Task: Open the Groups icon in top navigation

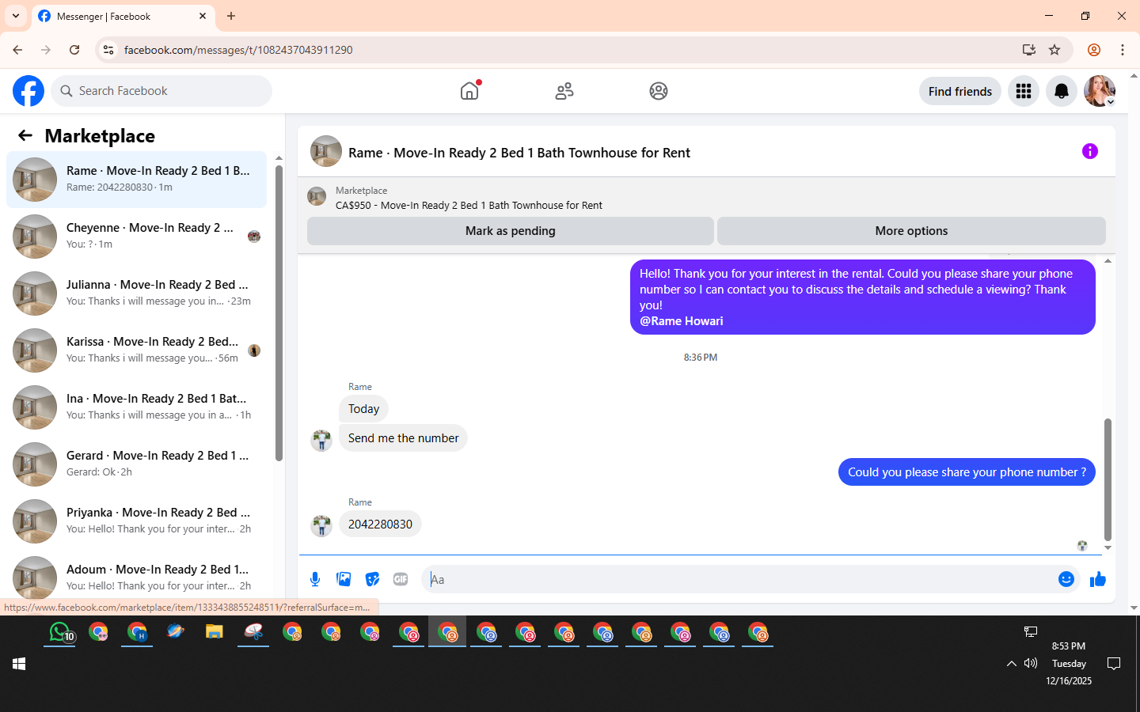Action: [659, 91]
